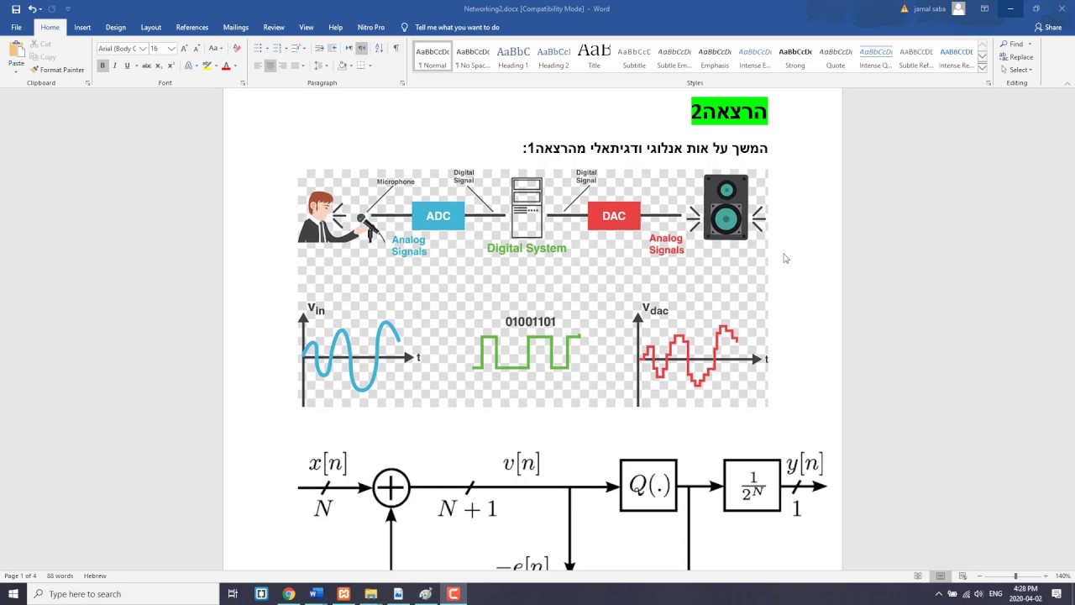The width and height of the screenshot is (1075, 605).
Task: Click the Save icon in quick access toolbar
Action: coord(15,9)
